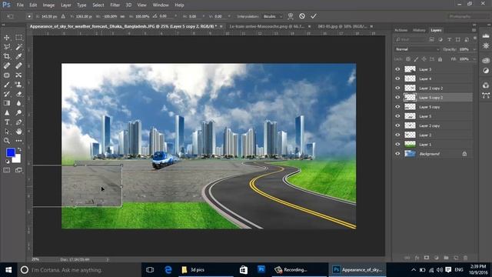Hide Layer 4 visibility eye
492x277 pixels.
point(397,78)
